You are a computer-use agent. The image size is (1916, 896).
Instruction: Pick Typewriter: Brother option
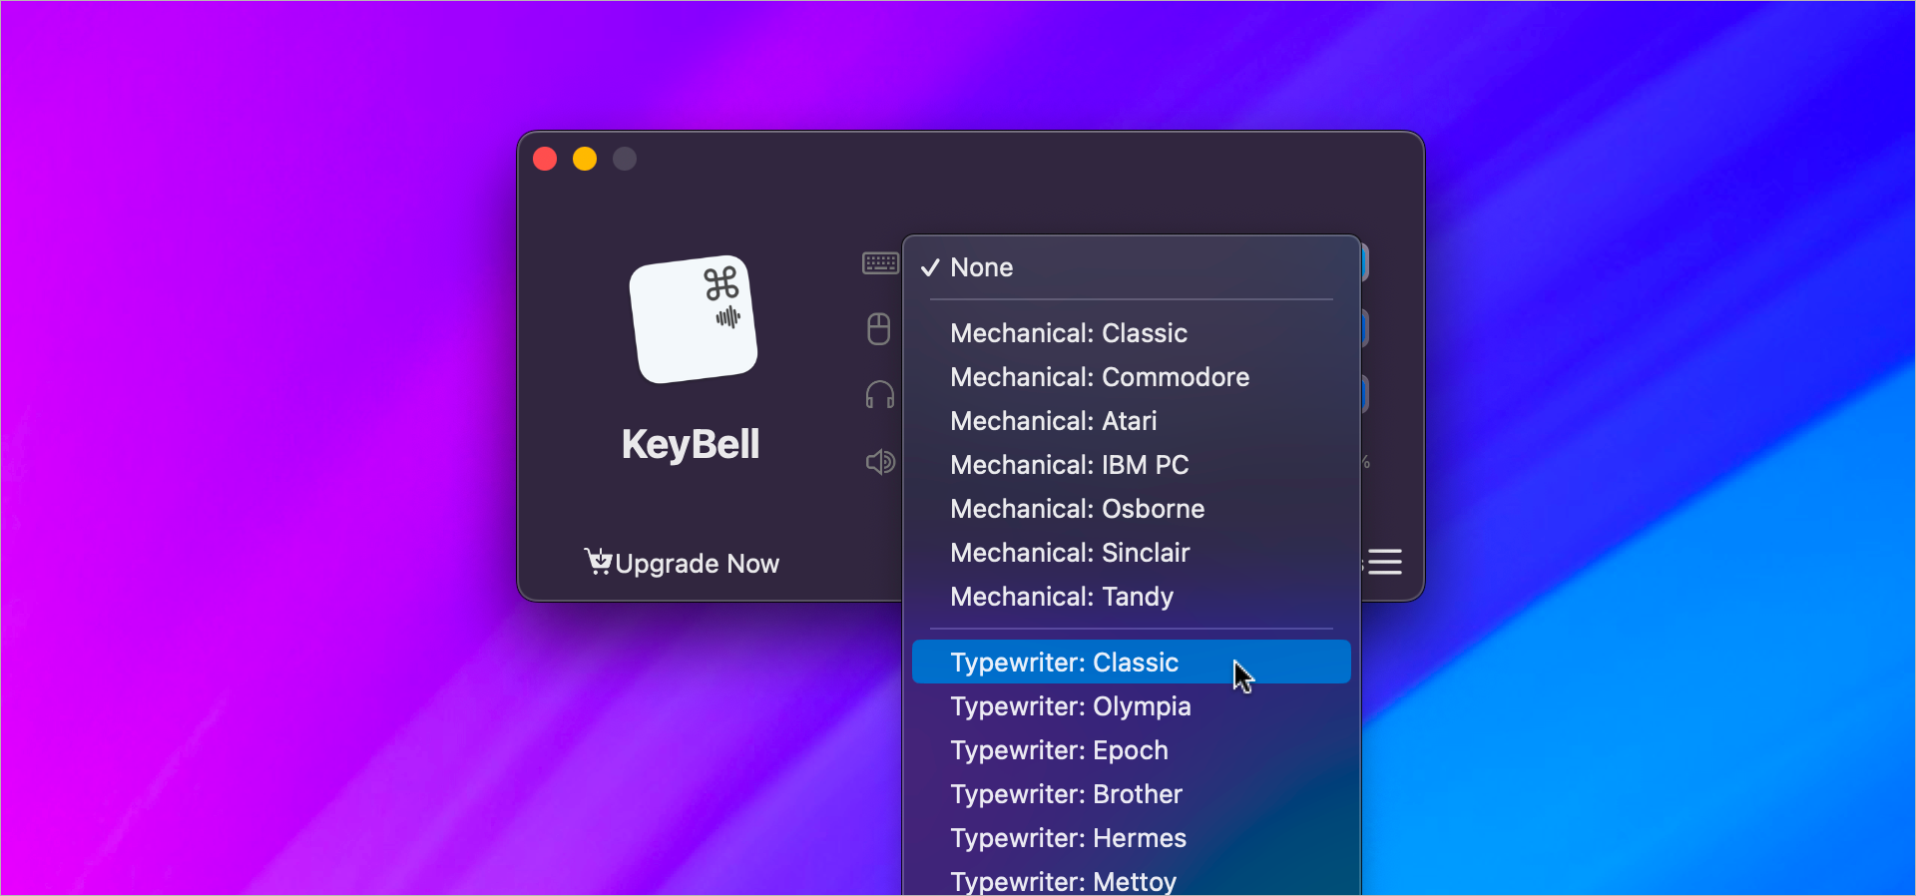1132,794
